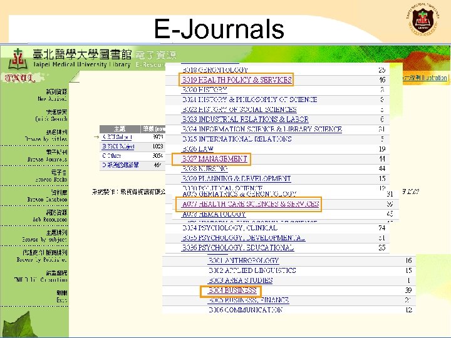Open the B SSCI Subject link
Viewport: 451px width, 338px height.
coord(118,146)
